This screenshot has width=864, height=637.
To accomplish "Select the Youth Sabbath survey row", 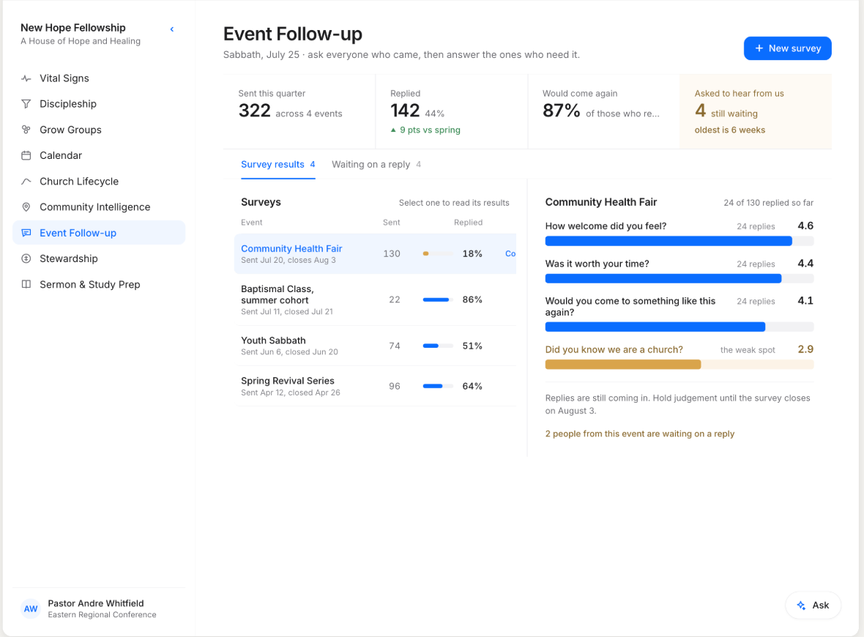I will [x=375, y=346].
